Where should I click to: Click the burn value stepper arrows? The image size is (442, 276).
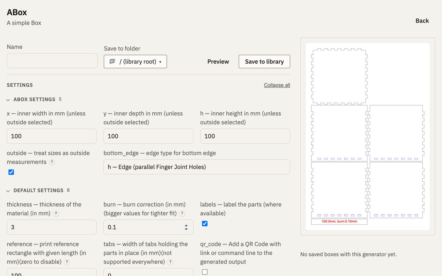tap(186, 227)
